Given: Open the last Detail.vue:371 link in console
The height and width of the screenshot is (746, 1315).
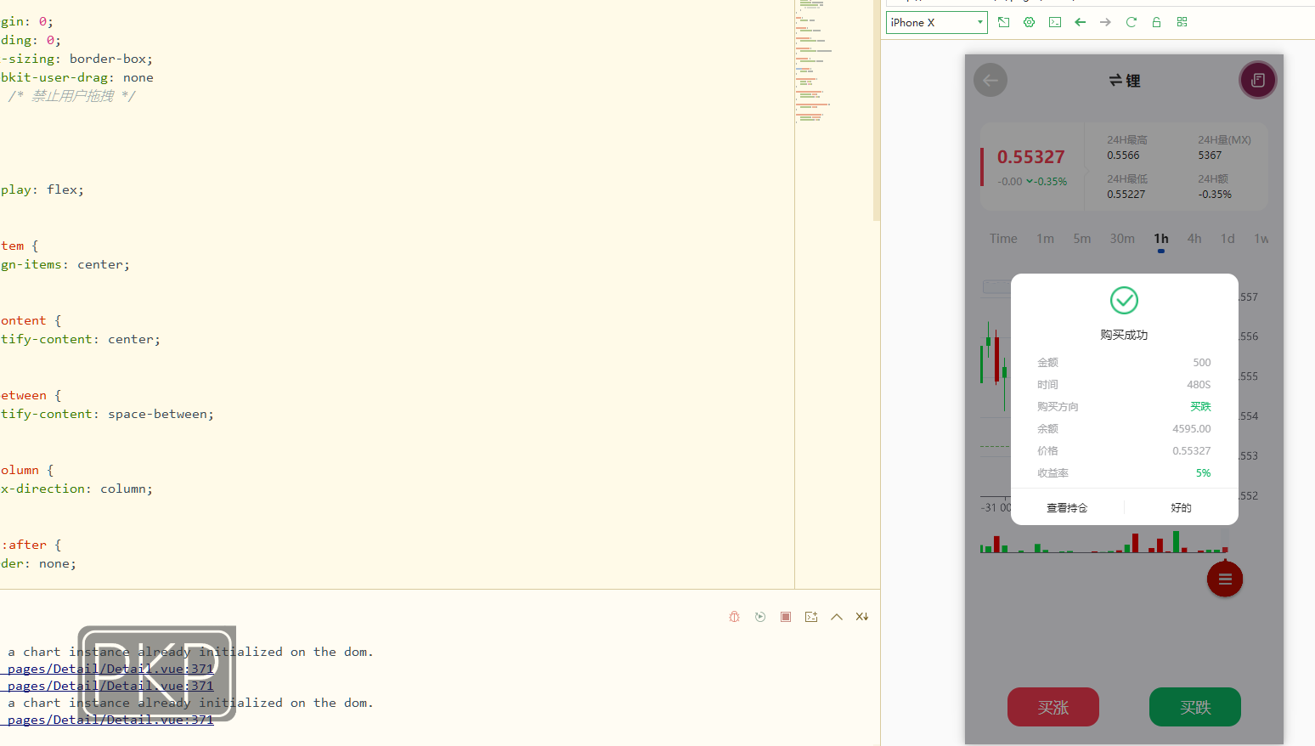Looking at the screenshot, I should (110, 720).
